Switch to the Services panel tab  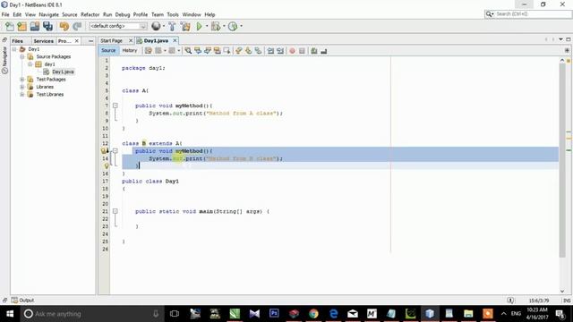pos(44,41)
